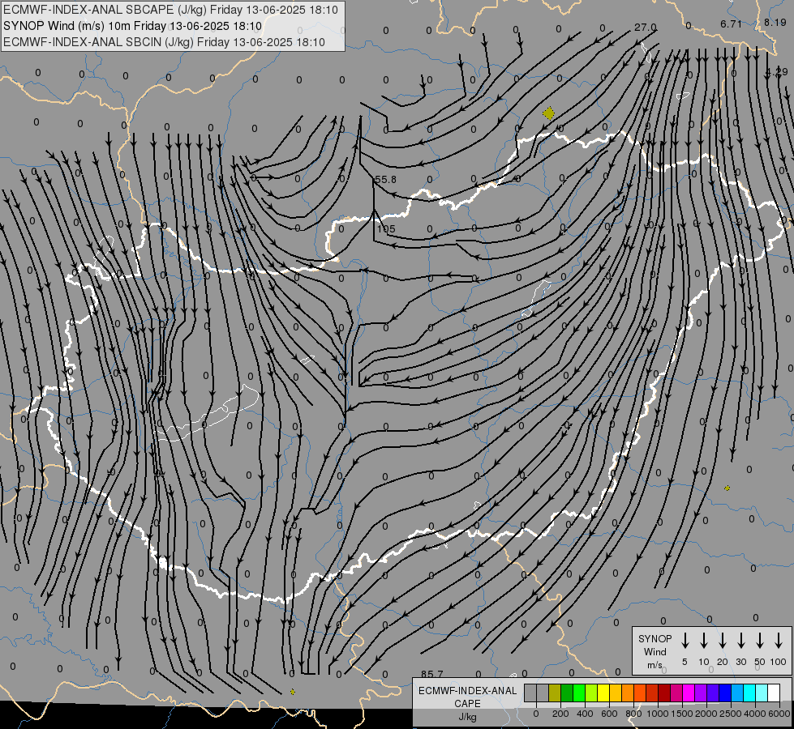This screenshot has width=794, height=729.
Task: Click the 600 tick label on color scale
Action: point(609,714)
